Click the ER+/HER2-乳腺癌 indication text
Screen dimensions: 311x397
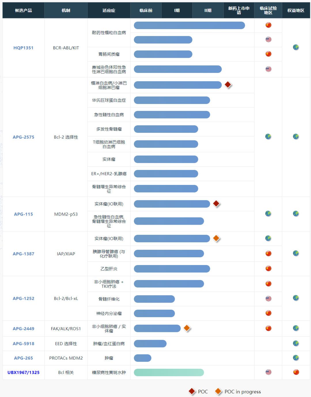tap(109, 174)
